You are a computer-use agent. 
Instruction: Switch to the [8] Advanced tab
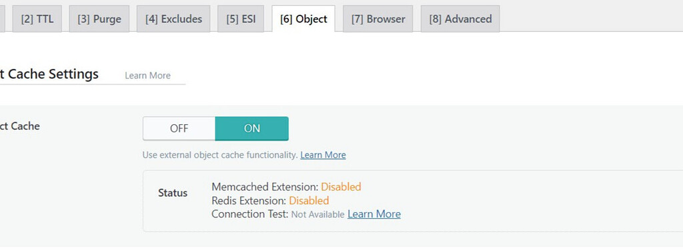pos(460,19)
